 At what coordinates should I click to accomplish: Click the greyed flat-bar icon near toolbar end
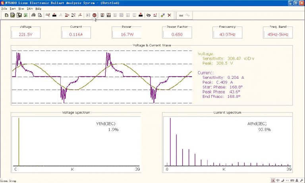pos(181,15)
